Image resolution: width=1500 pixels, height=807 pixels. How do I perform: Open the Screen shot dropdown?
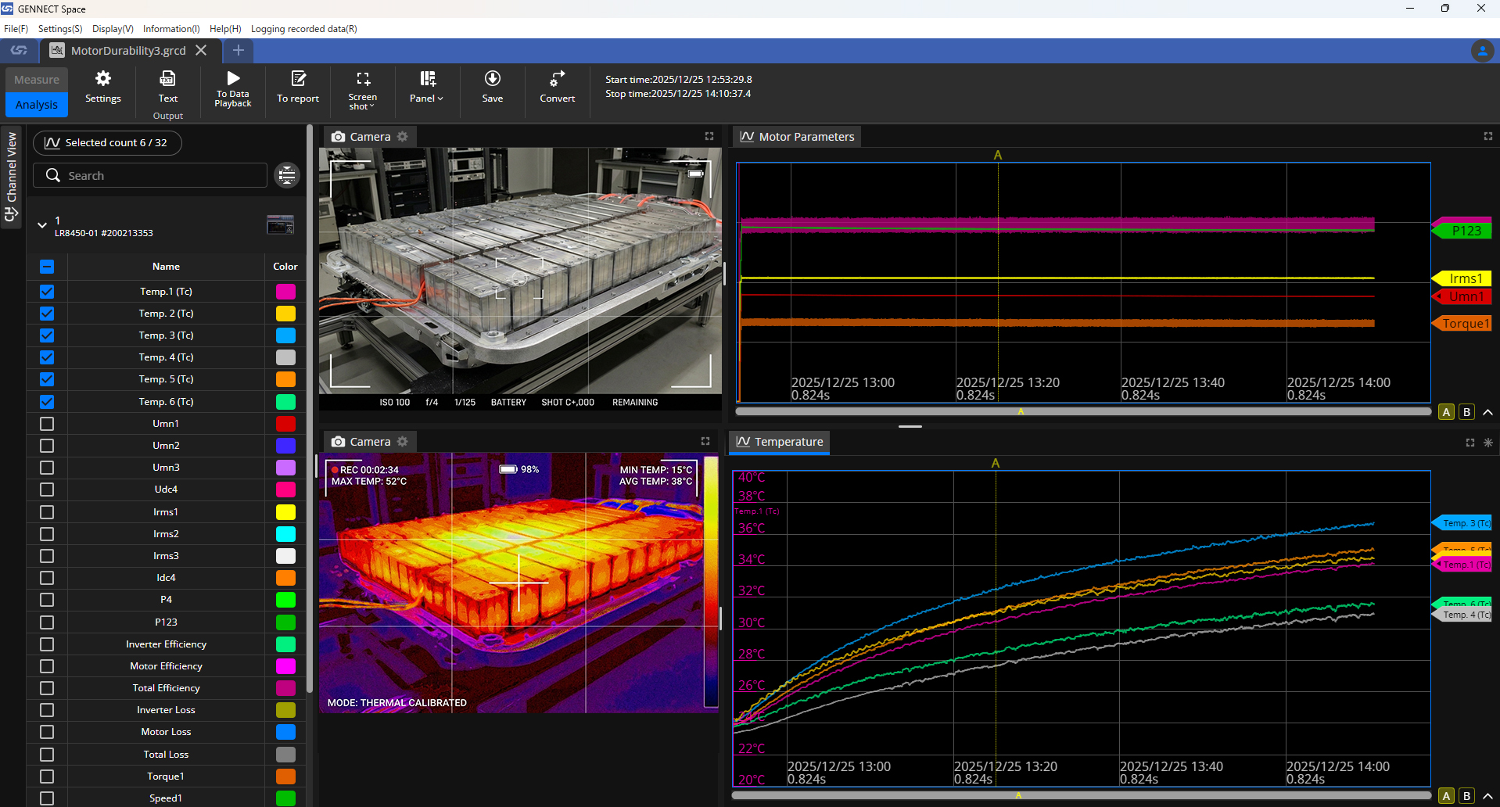[362, 88]
